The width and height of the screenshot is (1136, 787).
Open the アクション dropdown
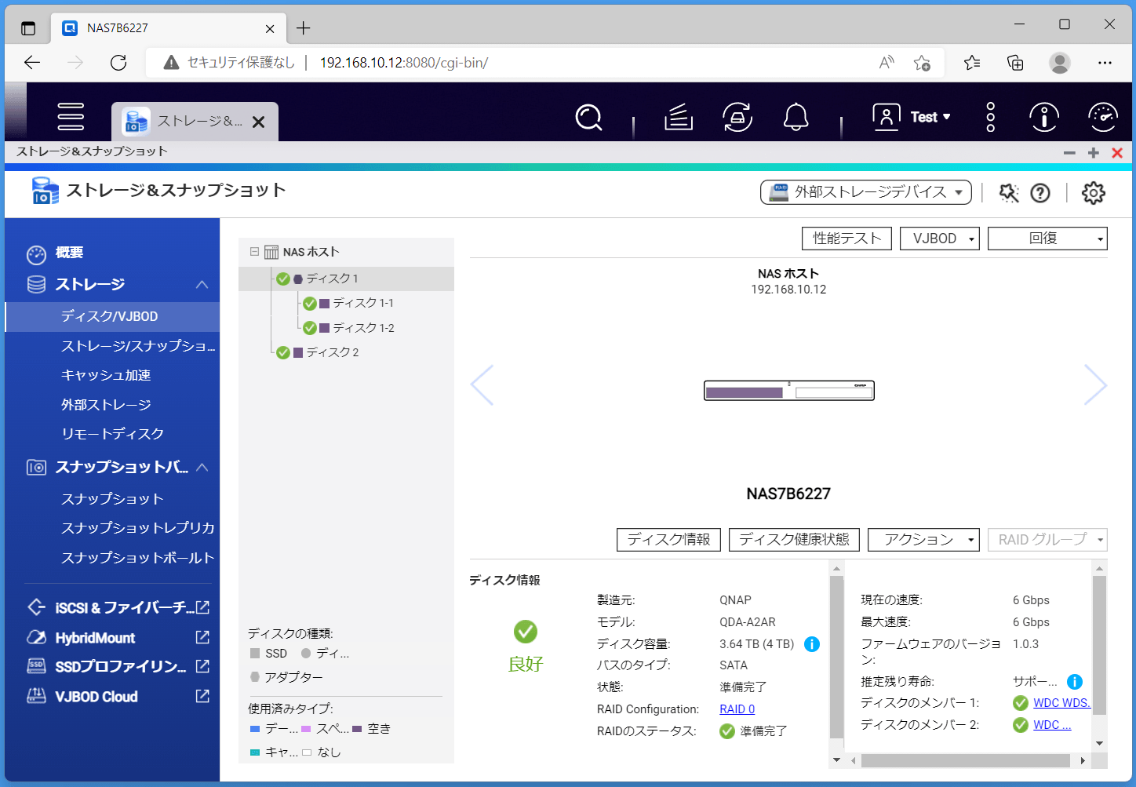[x=923, y=540]
